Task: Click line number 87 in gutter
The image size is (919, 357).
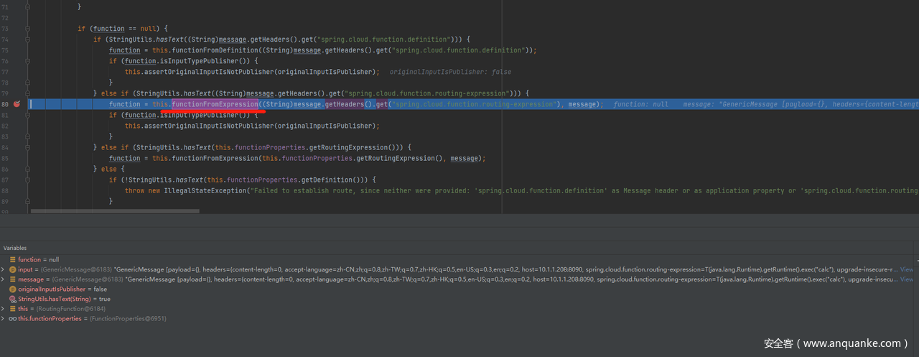Action: pos(6,180)
